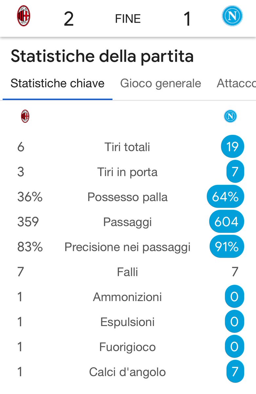This screenshot has height=394, width=256.
Task: Select the Precisione nei passaggi label
Action: [x=127, y=247]
